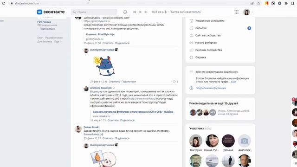Screen dimensions: 297x167
Task: Open the Банный-мир.рф link
Action: pyautogui.click(x=93, y=134)
